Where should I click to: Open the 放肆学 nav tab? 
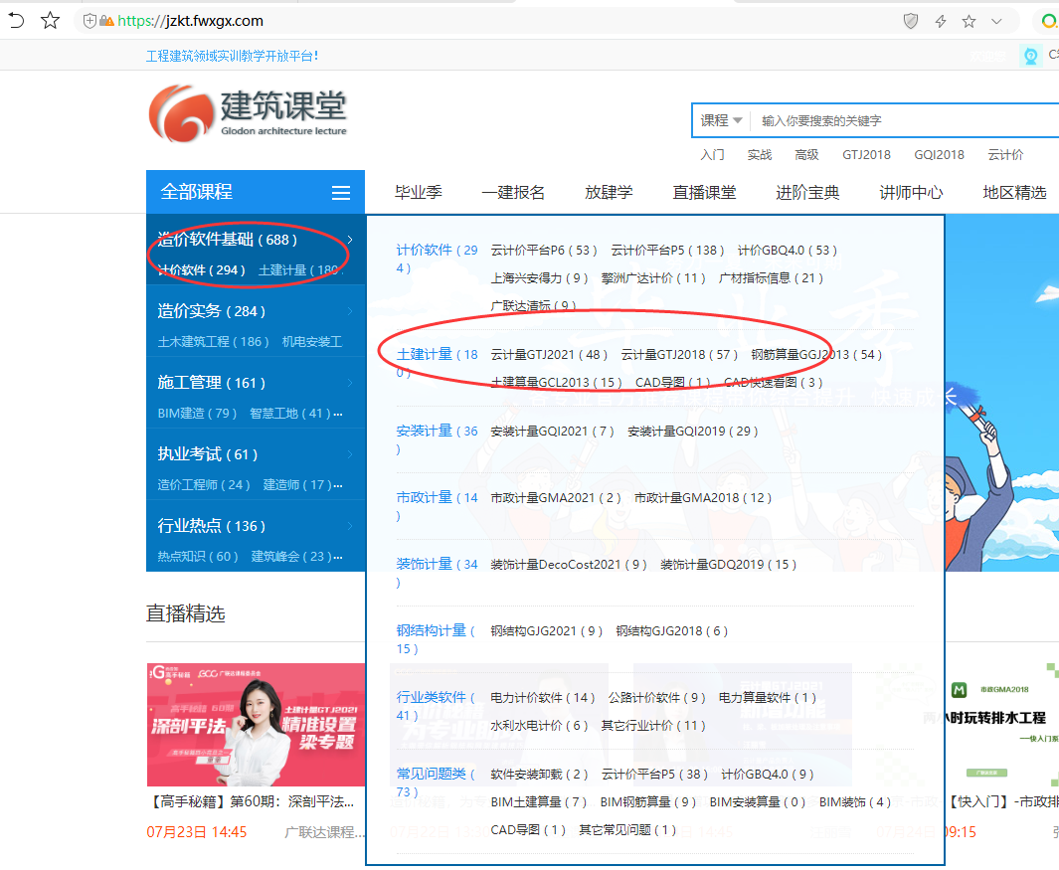[x=609, y=193]
